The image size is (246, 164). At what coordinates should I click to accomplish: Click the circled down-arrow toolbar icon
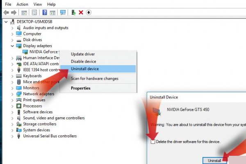[x=89, y=12]
